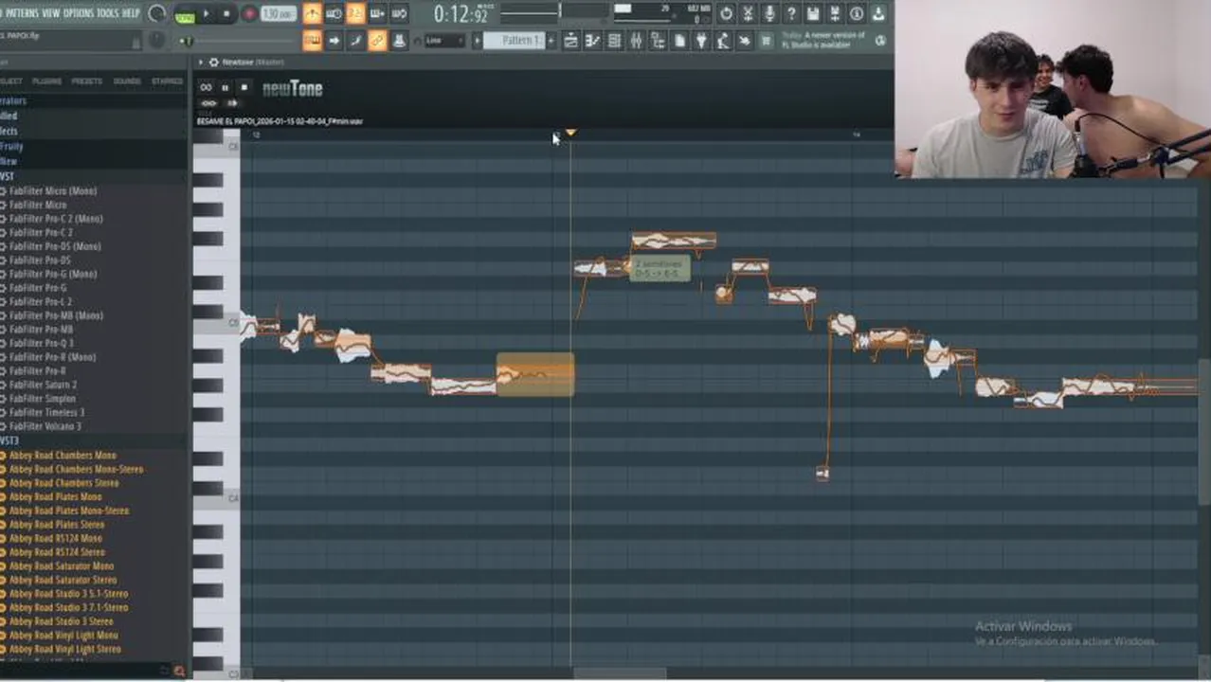Select Abbey Road Plates Stereo plugin
Screen dimensions: 1211x682
[69, 524]
